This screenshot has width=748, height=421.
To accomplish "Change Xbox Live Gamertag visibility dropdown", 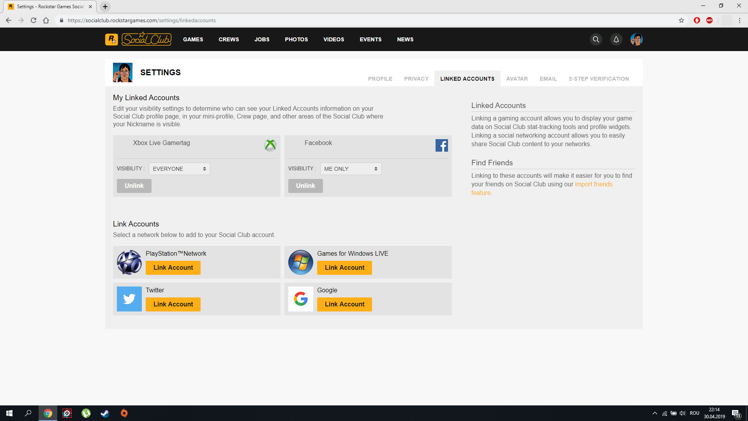I will click(x=178, y=168).
